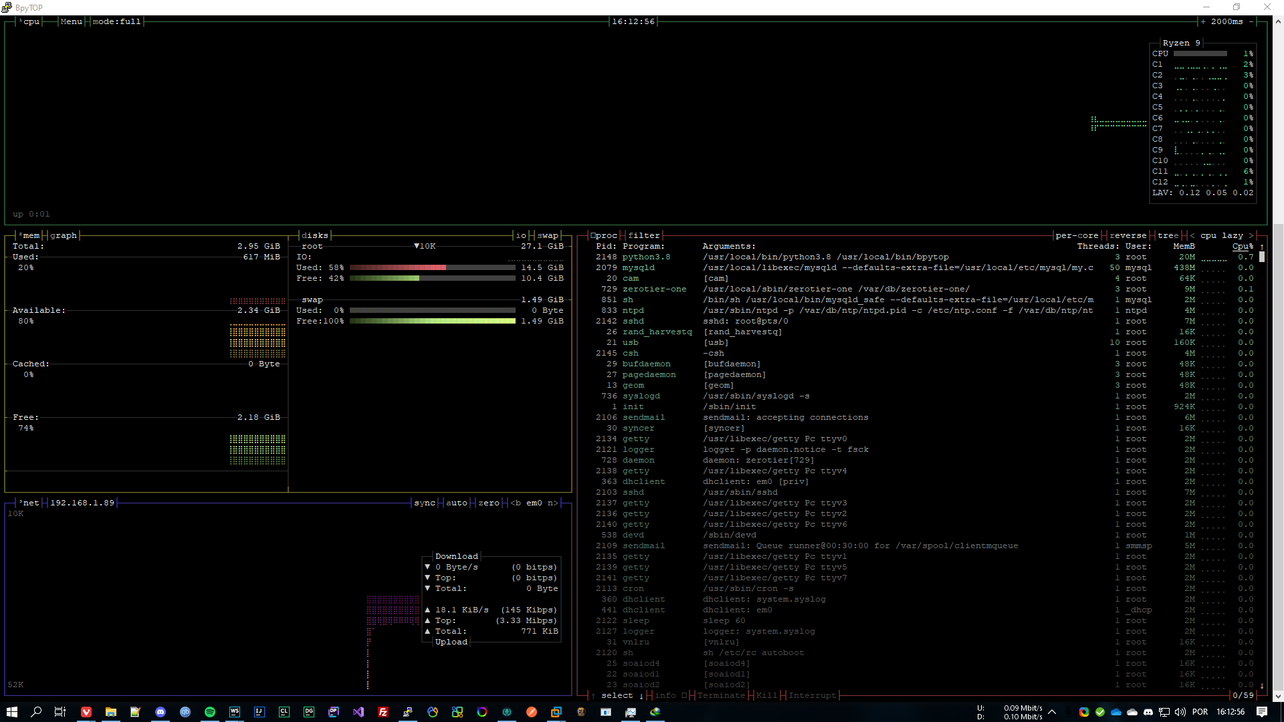
Task: Click the Cpu% column header
Action: click(x=1243, y=246)
